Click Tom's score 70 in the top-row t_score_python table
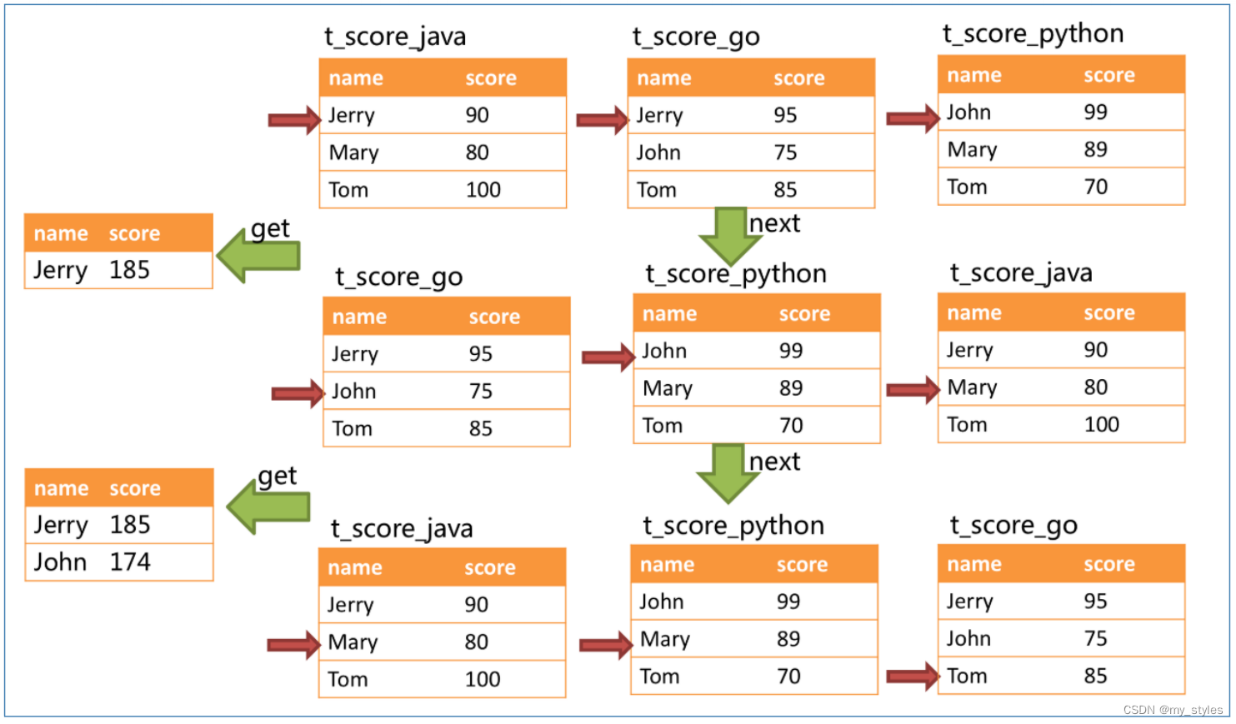1236x724 pixels. (x=1095, y=187)
